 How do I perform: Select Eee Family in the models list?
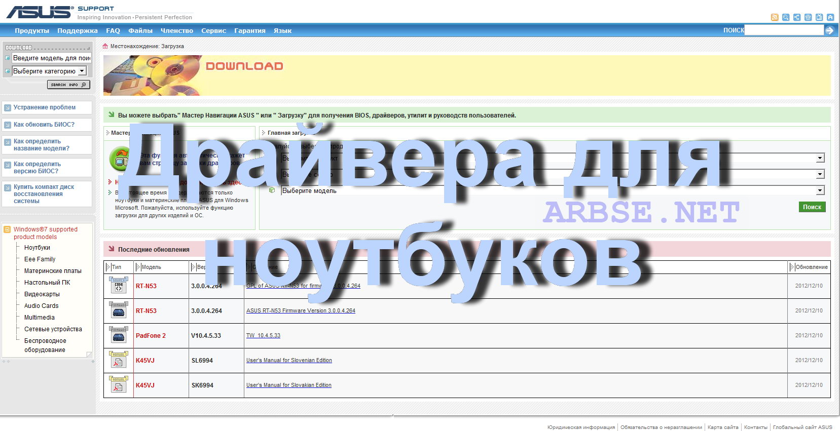click(x=40, y=259)
